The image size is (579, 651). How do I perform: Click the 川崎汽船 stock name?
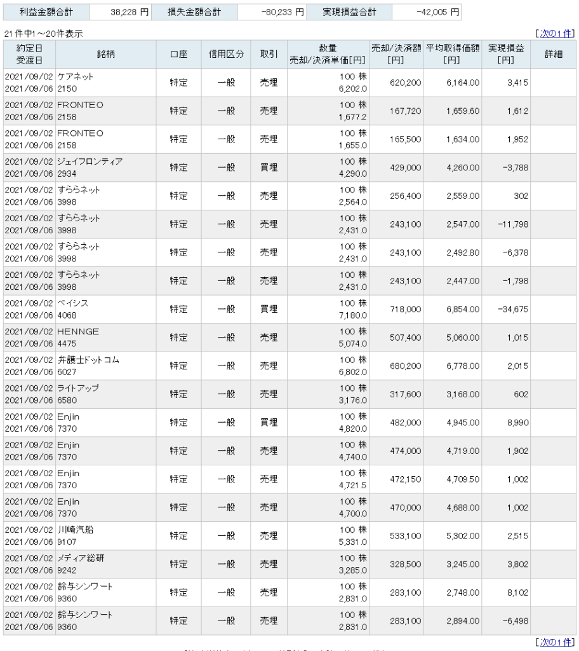pyautogui.click(x=76, y=530)
